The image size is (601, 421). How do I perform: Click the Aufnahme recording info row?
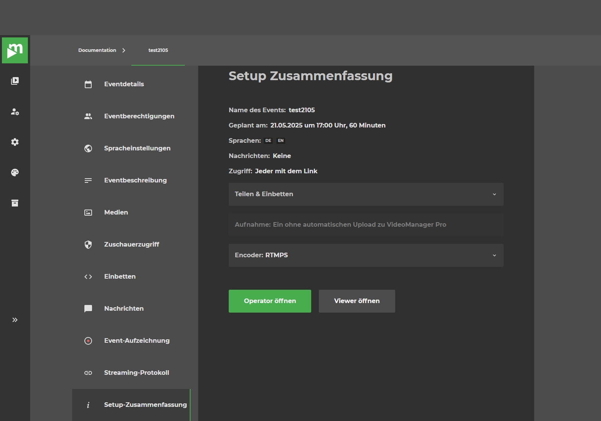click(x=366, y=225)
